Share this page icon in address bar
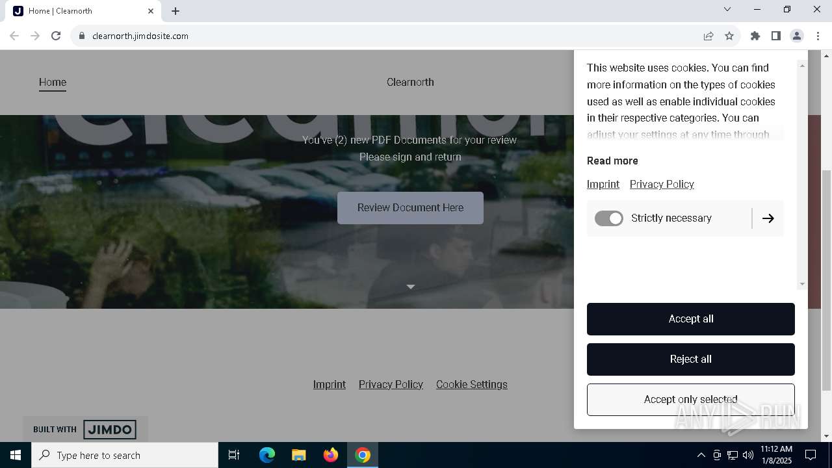 point(708,36)
